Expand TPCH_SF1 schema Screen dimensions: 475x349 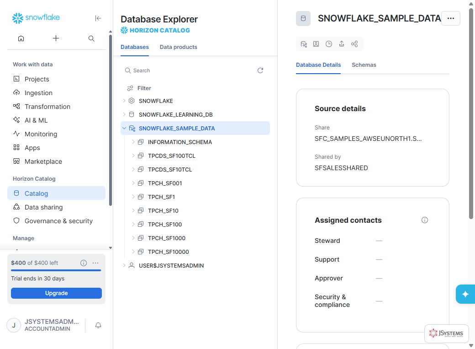pyautogui.click(x=133, y=197)
